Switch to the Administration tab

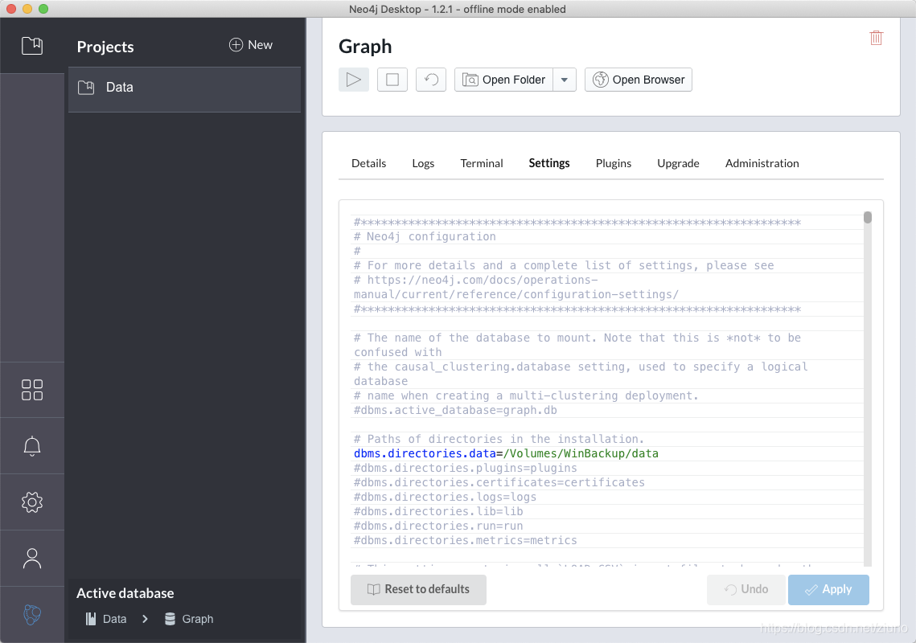(762, 163)
